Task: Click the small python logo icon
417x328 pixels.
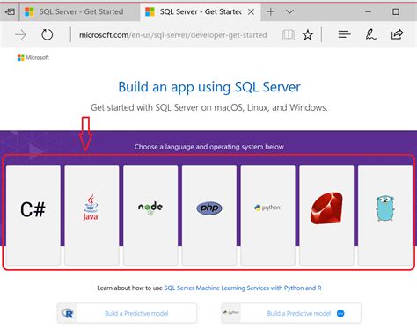Action: (231, 313)
